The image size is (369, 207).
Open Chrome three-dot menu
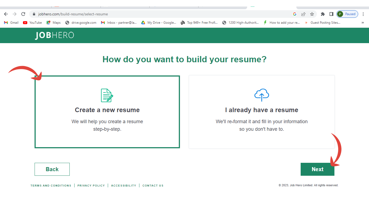pos(363,14)
